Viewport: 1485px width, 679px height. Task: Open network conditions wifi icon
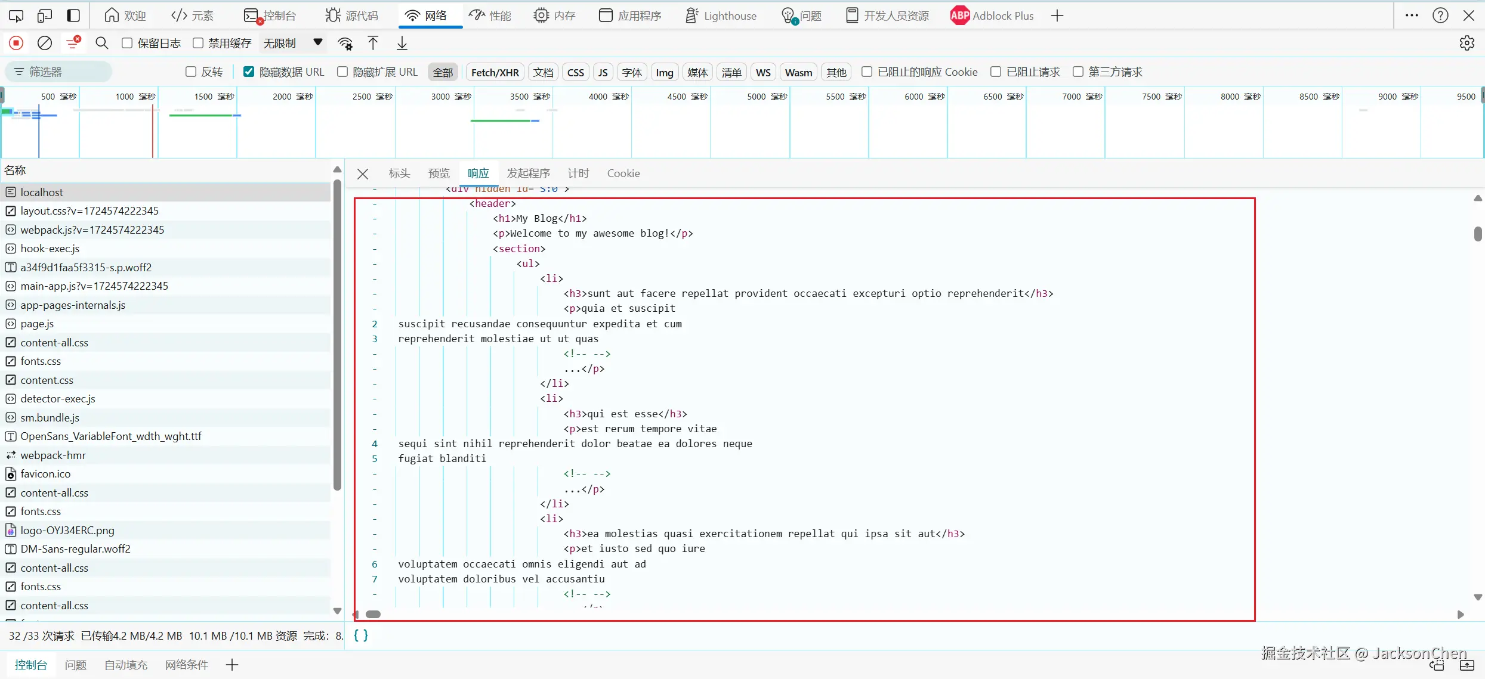(x=345, y=43)
